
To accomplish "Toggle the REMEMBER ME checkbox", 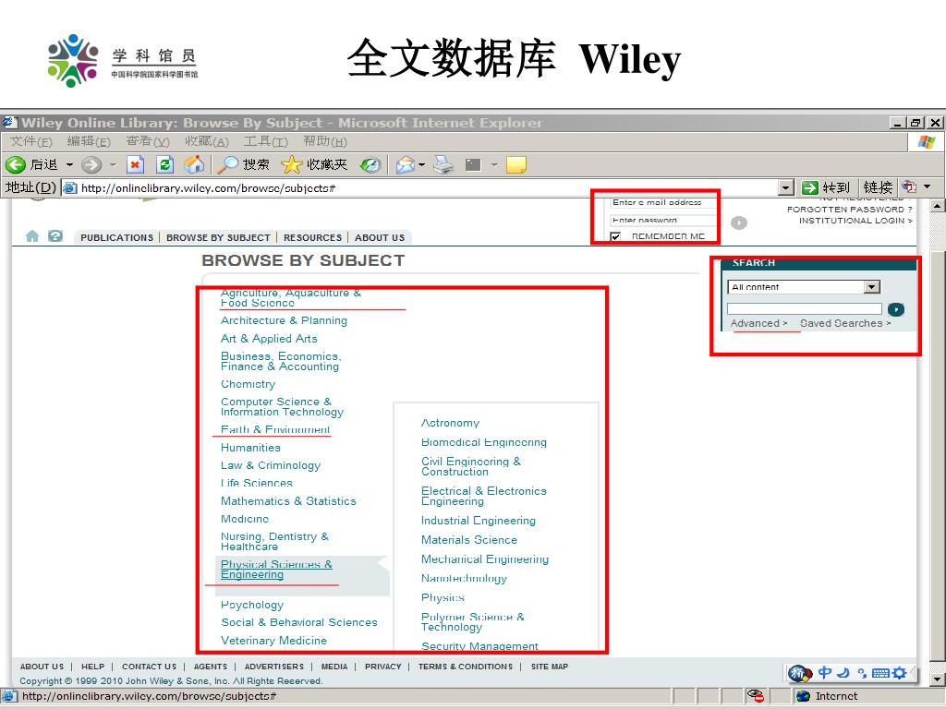I will coord(615,237).
